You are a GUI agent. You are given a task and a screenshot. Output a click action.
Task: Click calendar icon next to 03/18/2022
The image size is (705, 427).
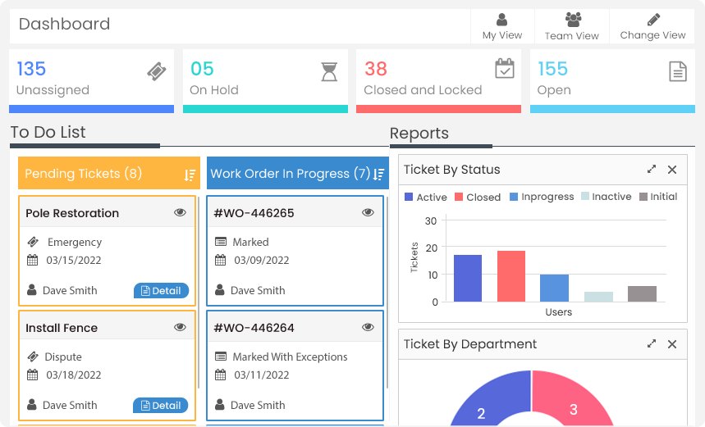[32, 375]
